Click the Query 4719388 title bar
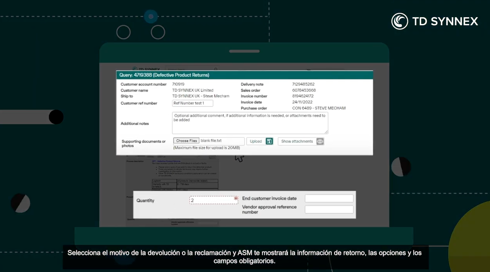The image size is (490, 272). [244, 75]
